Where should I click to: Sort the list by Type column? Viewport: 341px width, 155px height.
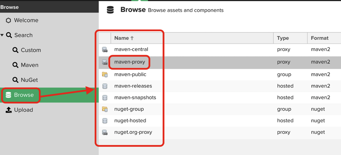(x=283, y=38)
